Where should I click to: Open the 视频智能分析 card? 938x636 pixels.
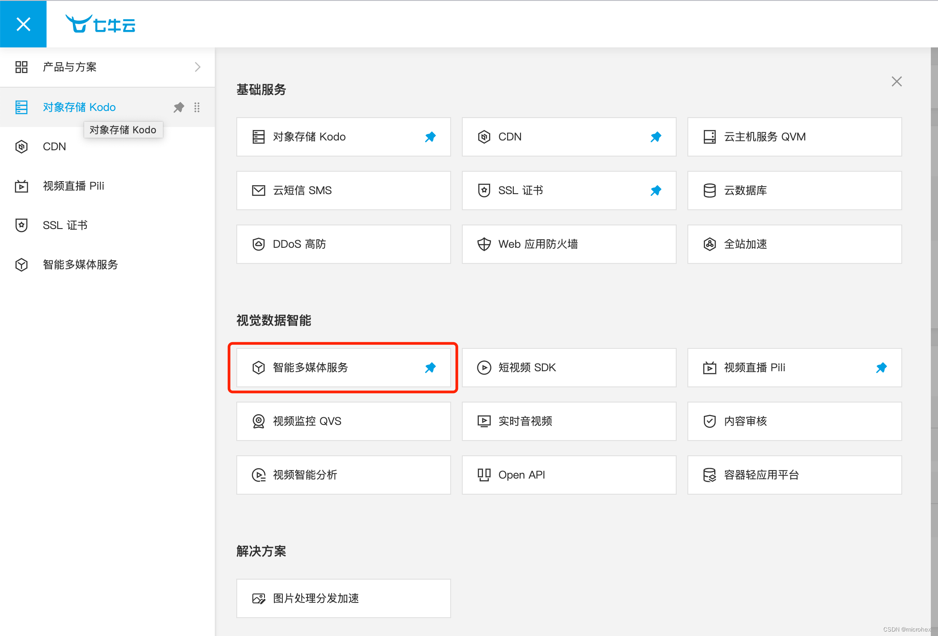click(344, 475)
